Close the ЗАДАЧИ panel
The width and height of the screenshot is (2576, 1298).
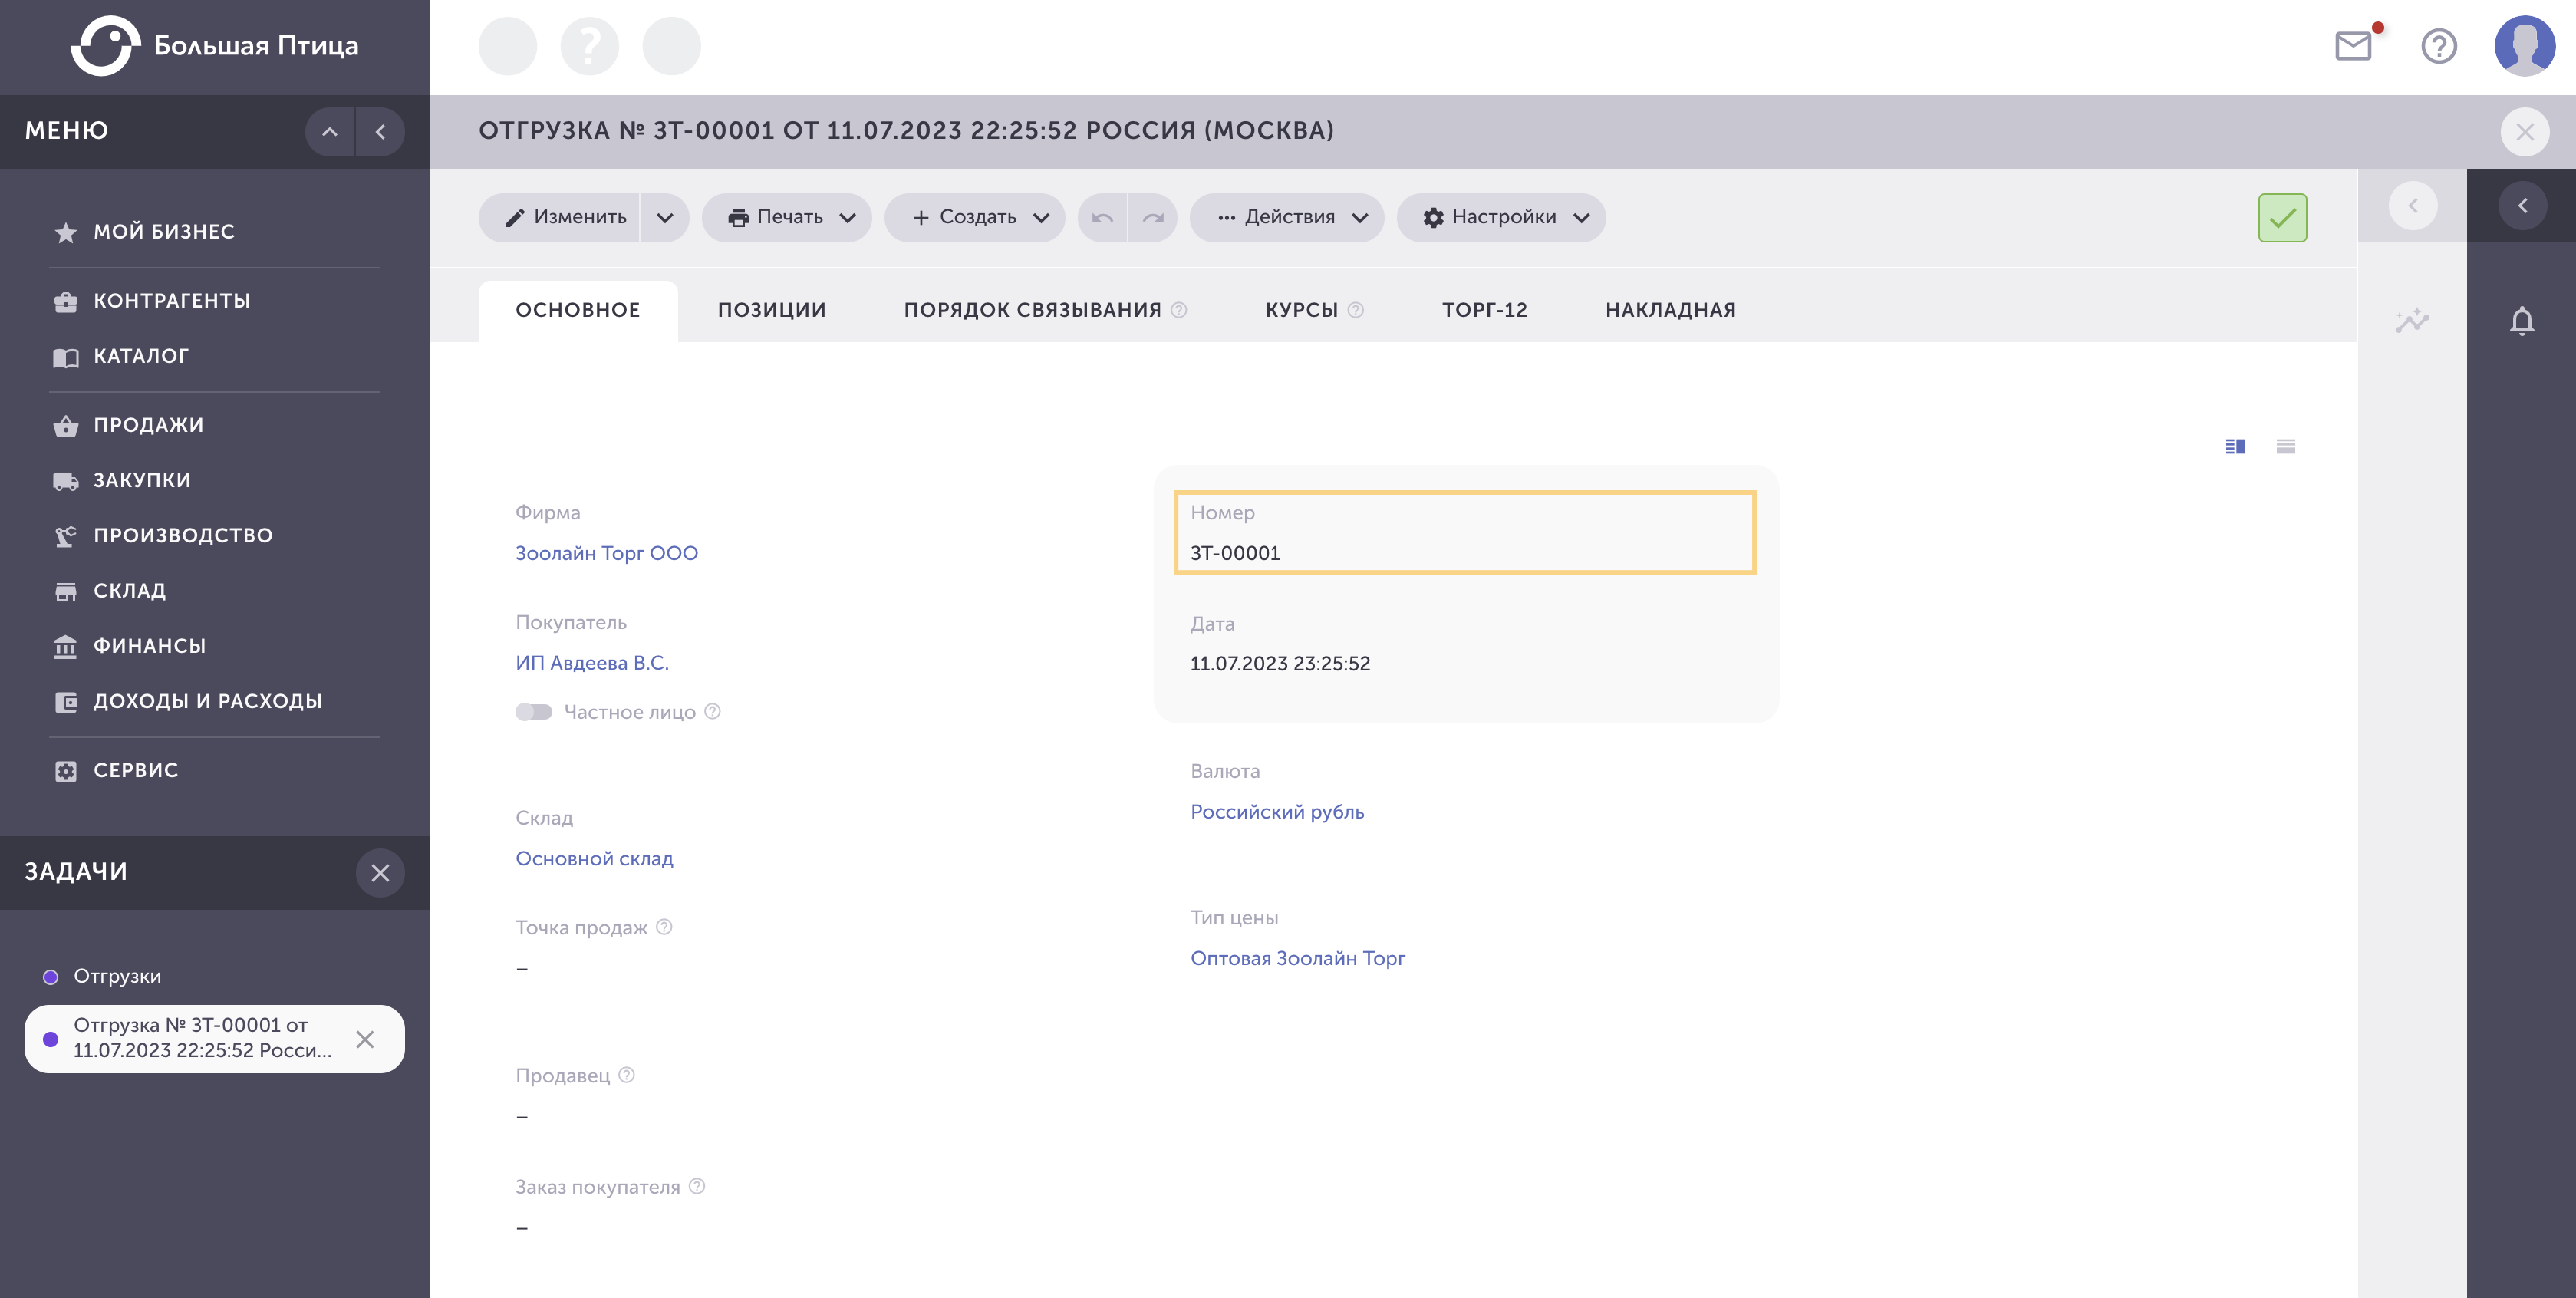pyautogui.click(x=380, y=872)
